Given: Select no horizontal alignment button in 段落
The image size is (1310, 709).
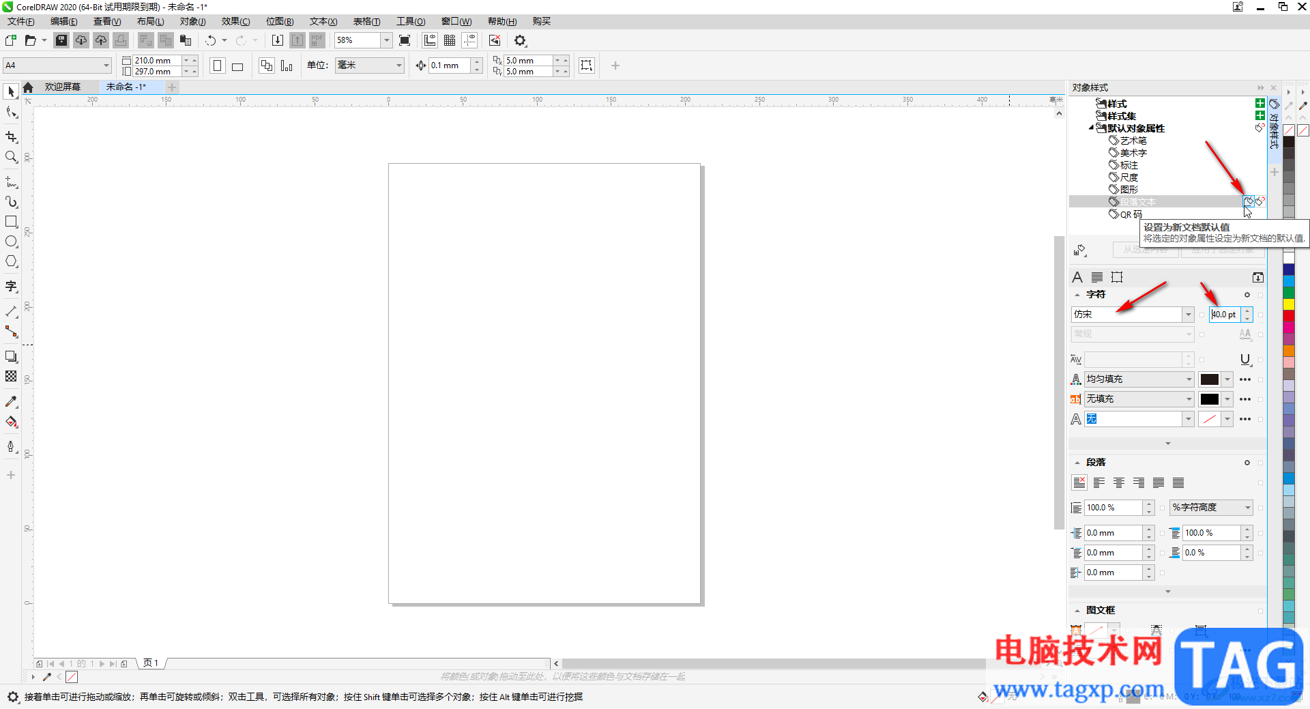Looking at the screenshot, I should tap(1079, 482).
